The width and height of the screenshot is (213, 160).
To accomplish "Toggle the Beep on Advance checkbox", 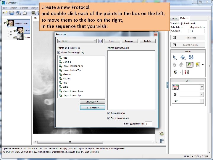I will (x=109, y=118).
